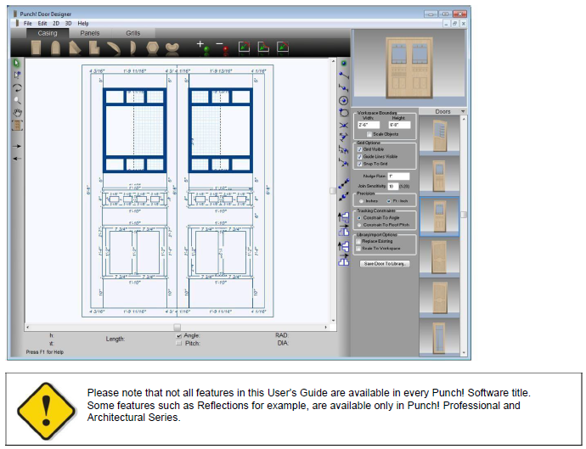The image size is (586, 449).
Task: Open the 3D menu
Action: click(69, 23)
